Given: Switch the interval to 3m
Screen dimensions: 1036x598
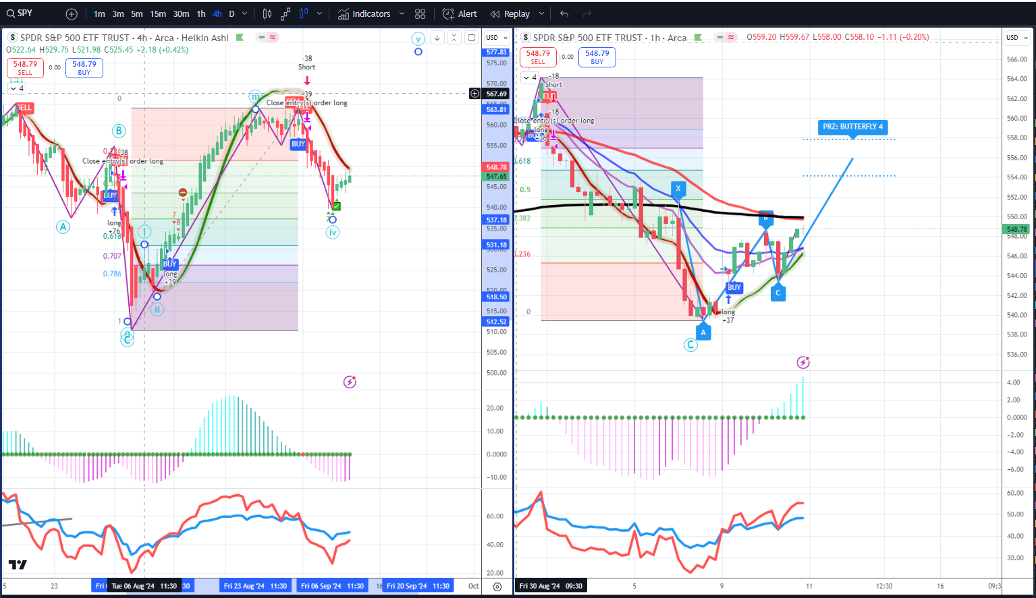Looking at the screenshot, I should pyautogui.click(x=118, y=13).
